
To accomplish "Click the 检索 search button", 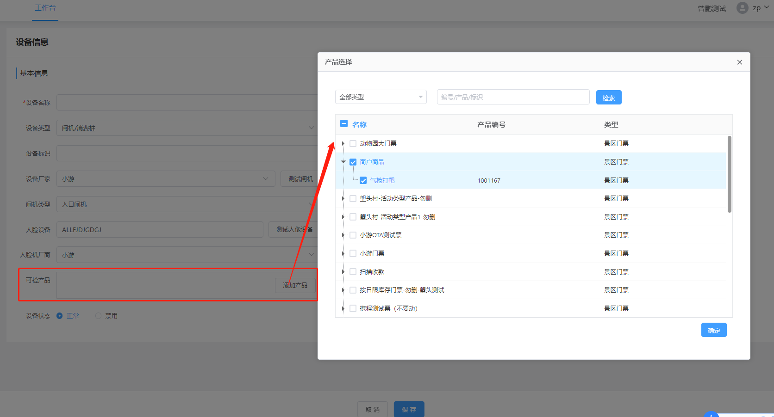I will 608,98.
